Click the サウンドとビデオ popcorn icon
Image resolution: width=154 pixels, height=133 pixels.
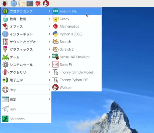click(5, 42)
